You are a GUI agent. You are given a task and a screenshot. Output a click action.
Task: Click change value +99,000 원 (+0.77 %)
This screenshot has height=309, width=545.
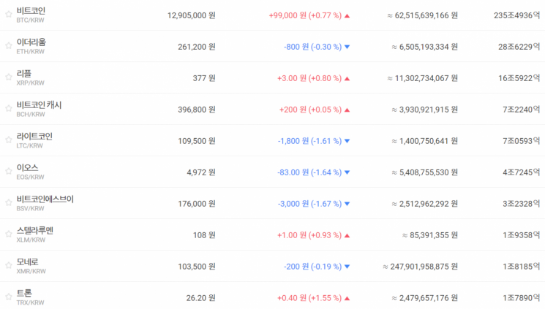click(x=305, y=15)
